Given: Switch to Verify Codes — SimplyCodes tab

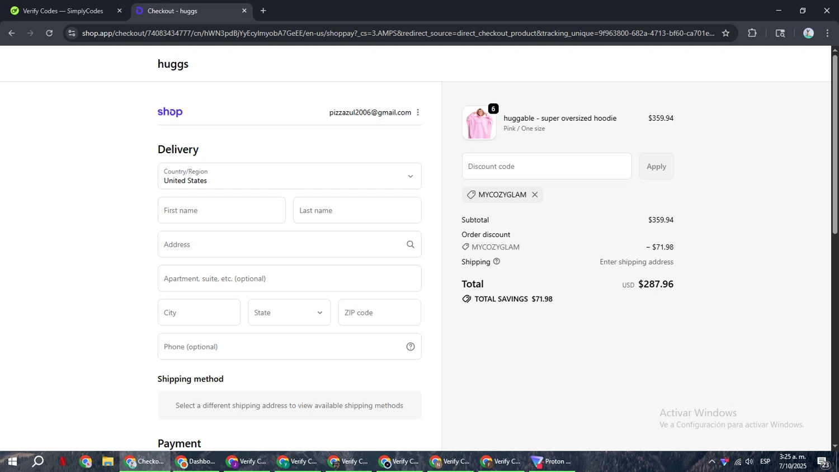Looking at the screenshot, I should click(x=66, y=11).
